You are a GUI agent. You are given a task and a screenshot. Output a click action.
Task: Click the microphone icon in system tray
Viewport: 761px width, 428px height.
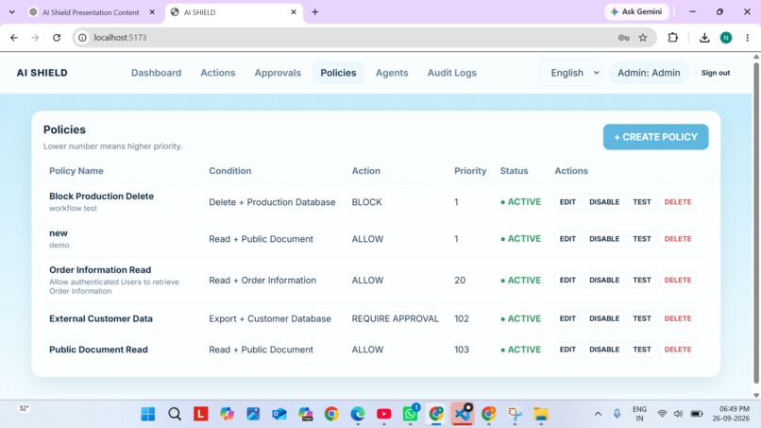[617, 414]
